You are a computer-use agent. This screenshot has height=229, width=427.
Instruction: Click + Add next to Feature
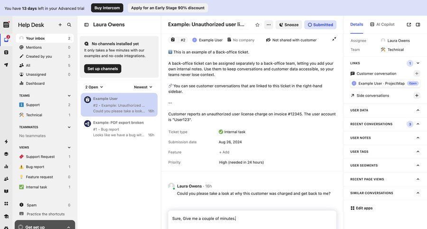tap(224, 152)
